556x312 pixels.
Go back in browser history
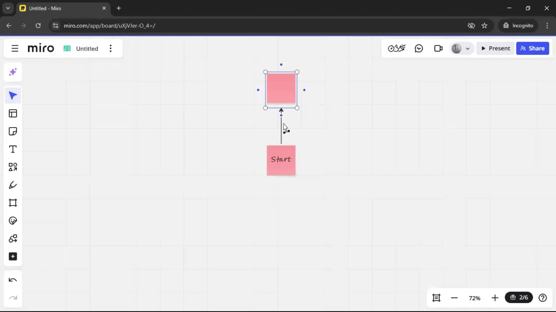coord(9,26)
